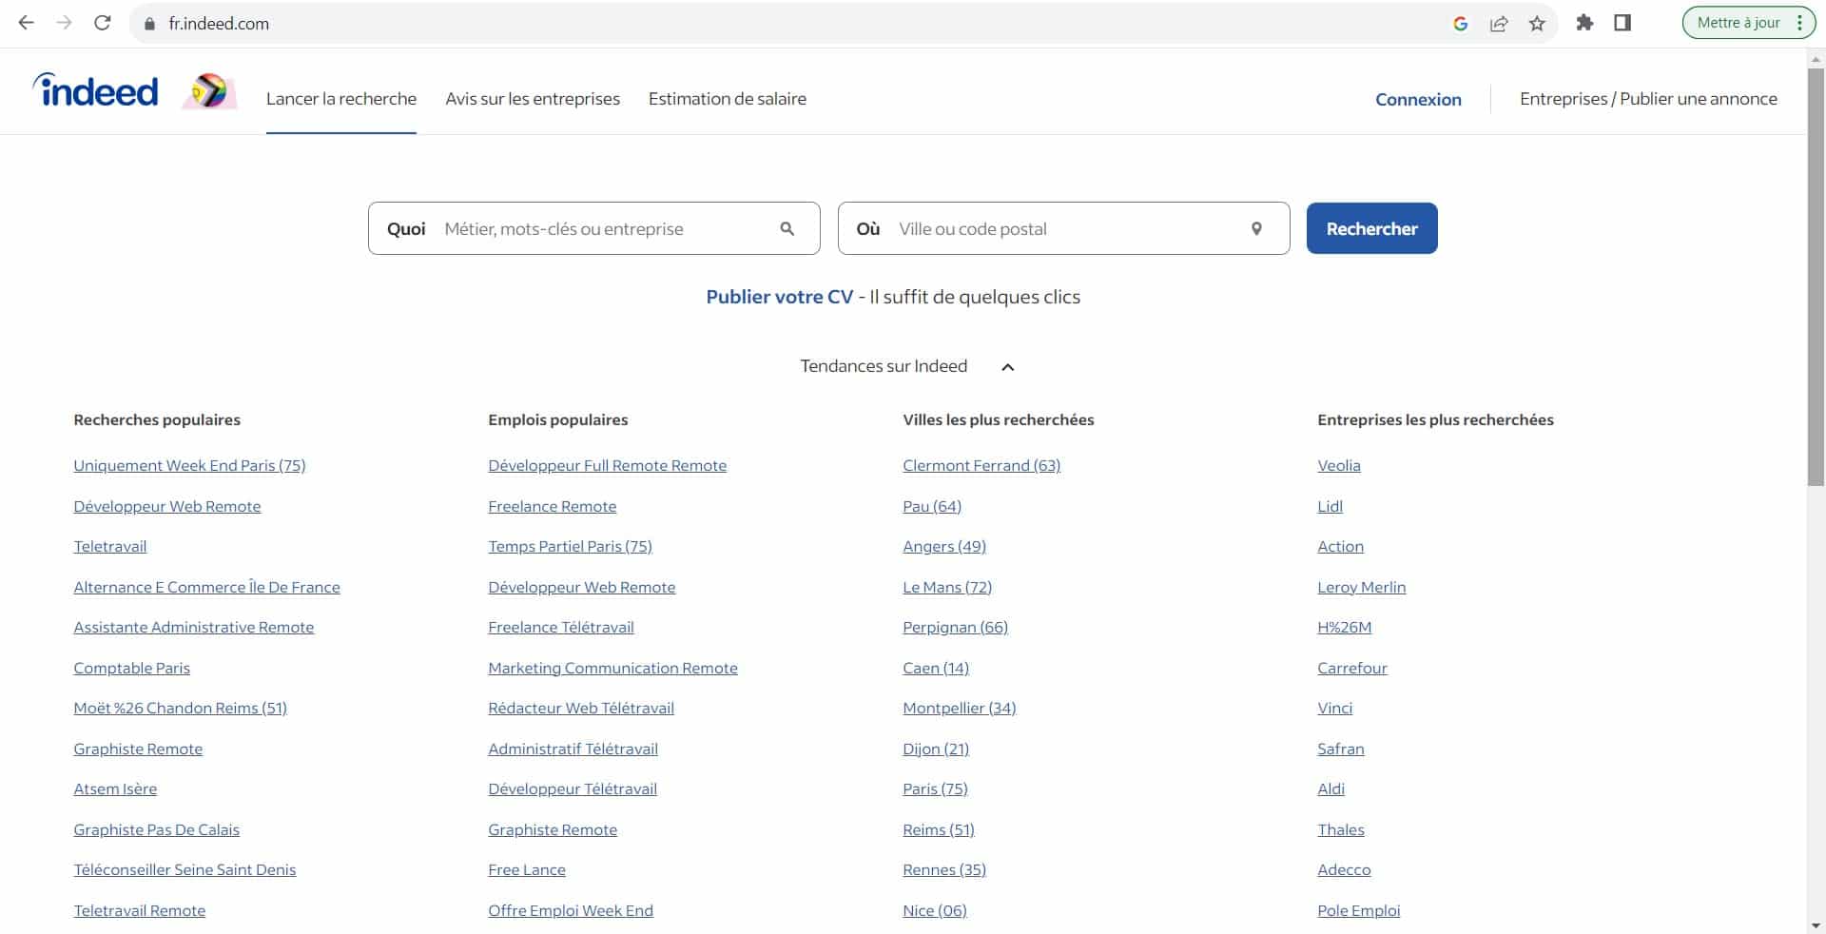Click the Tendances sur Indeed label

[884, 366]
